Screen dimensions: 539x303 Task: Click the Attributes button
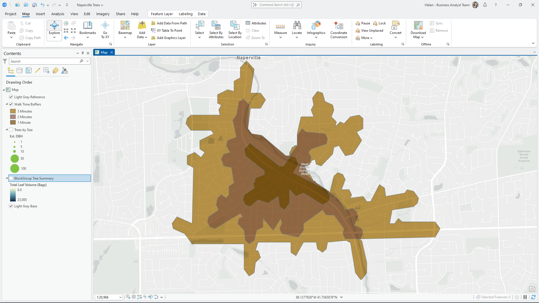click(x=256, y=23)
